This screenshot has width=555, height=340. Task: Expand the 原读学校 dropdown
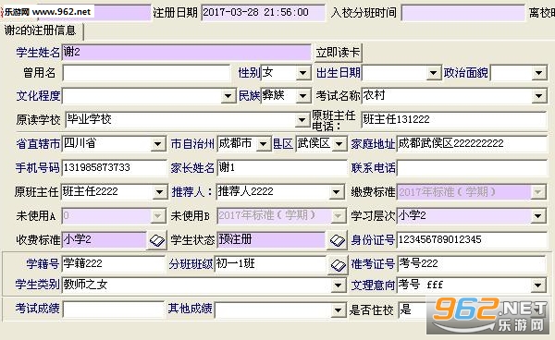(302, 120)
